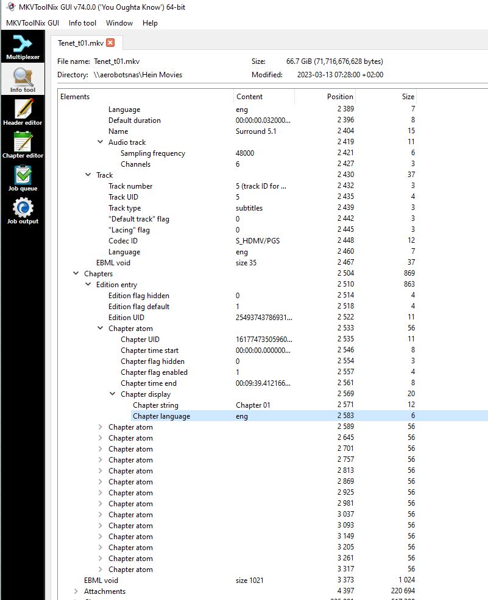Screen dimensions: 488x600
Task: Select the Chapter time end row
Action: tap(273, 383)
